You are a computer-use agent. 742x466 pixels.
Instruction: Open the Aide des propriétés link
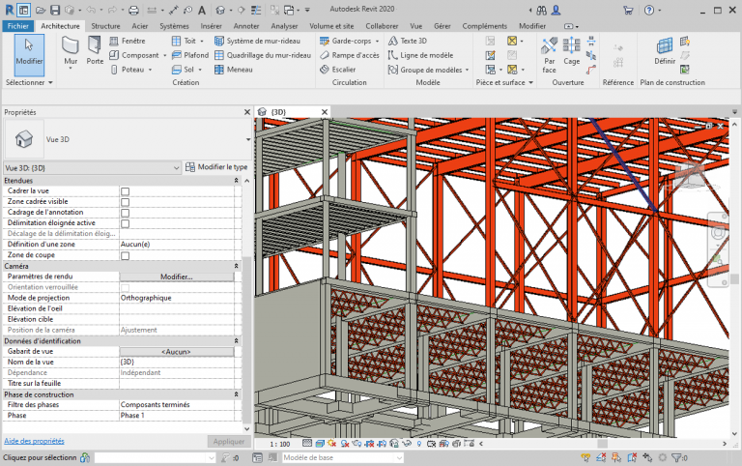point(35,441)
